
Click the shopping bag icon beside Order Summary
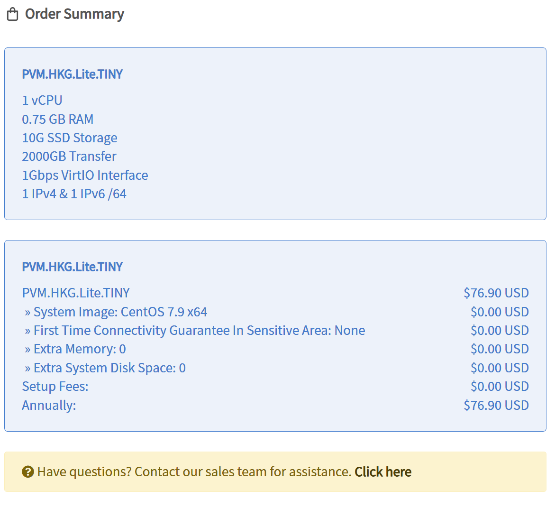13,14
